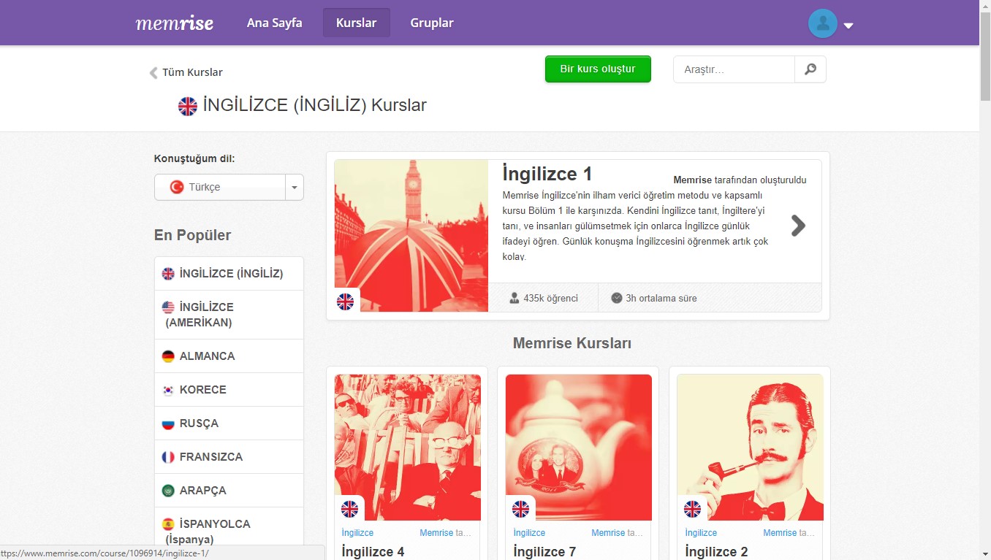Click Memrise author link on İngilizce 2 card
The width and height of the screenshot is (991, 560).
(x=781, y=533)
